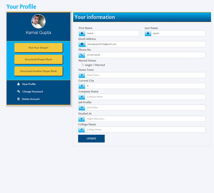Screen dimensions: 214x193
Task: Click the user icon beside First Name
Action: point(82,33)
